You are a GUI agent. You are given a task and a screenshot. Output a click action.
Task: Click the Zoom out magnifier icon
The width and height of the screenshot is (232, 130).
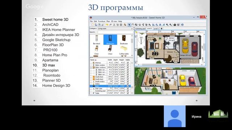point(170,25)
